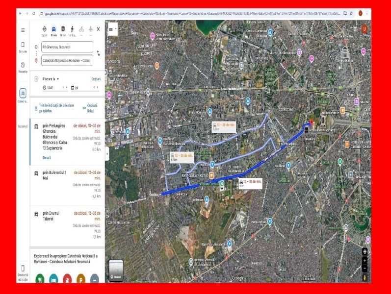The width and height of the screenshot is (391, 294).
Task: Open Google account avatar on the map
Action: pyautogui.click(x=365, y=29)
